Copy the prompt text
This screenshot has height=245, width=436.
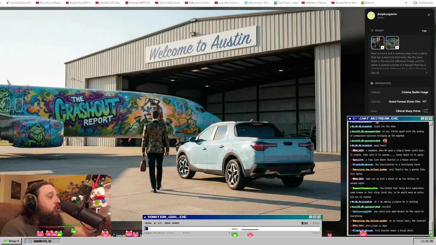(x=424, y=31)
